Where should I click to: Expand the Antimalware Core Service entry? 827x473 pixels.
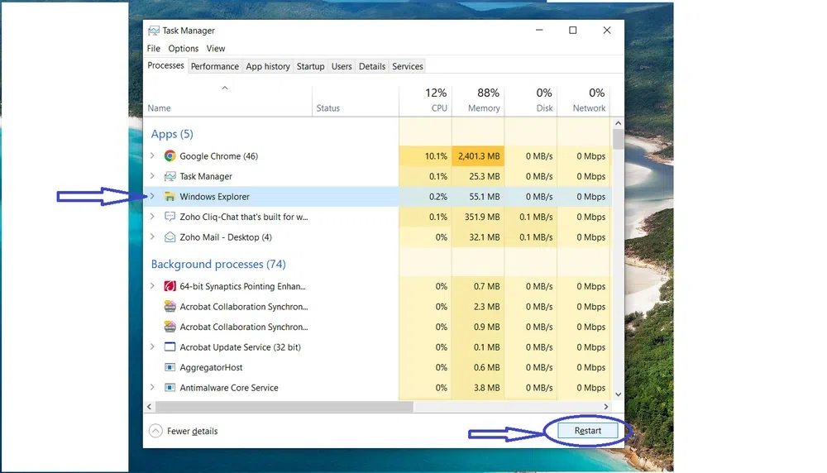(x=152, y=387)
